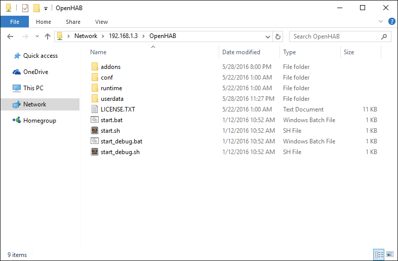Image resolution: width=398 pixels, height=261 pixels.
Task: Open Help with the question mark icon
Action: (391, 21)
